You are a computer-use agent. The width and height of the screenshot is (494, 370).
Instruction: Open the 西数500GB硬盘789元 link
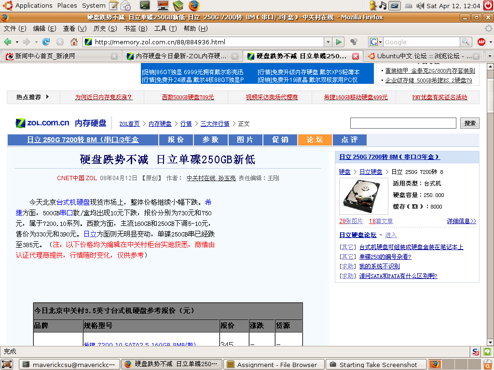(x=188, y=97)
